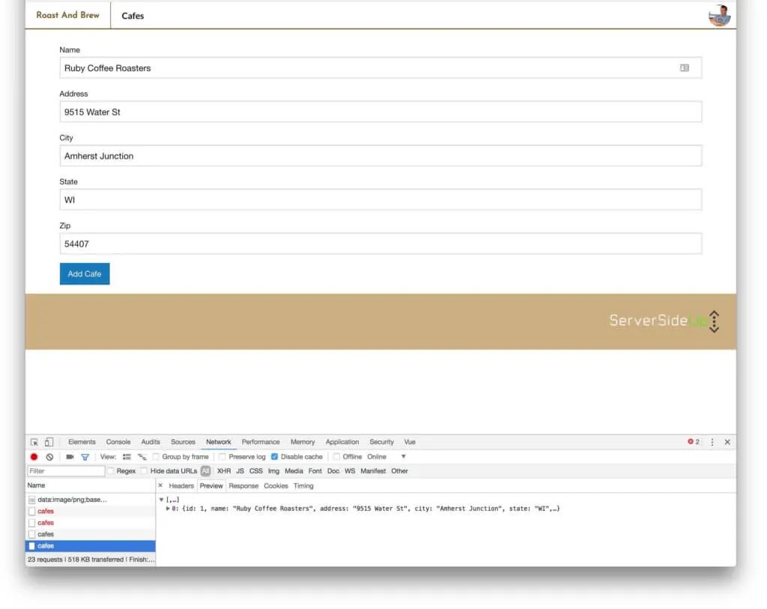
Task: Click the Name field with Ruby Coffee Roasters
Action: (x=381, y=68)
